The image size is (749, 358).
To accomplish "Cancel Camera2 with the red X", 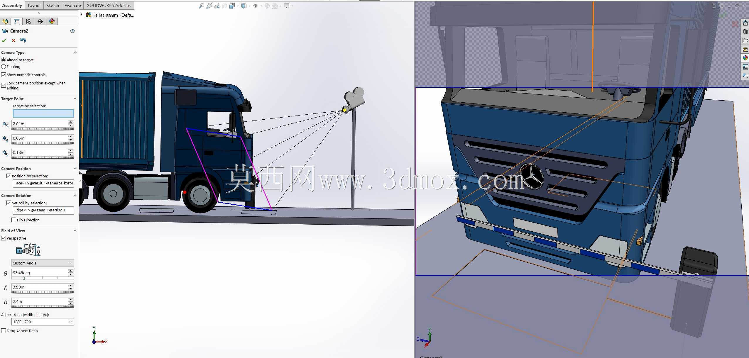I will click(x=13, y=40).
